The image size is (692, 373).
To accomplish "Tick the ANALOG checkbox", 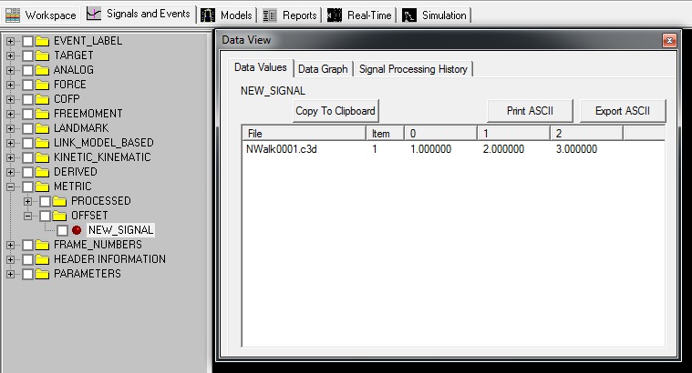I will tap(27, 70).
